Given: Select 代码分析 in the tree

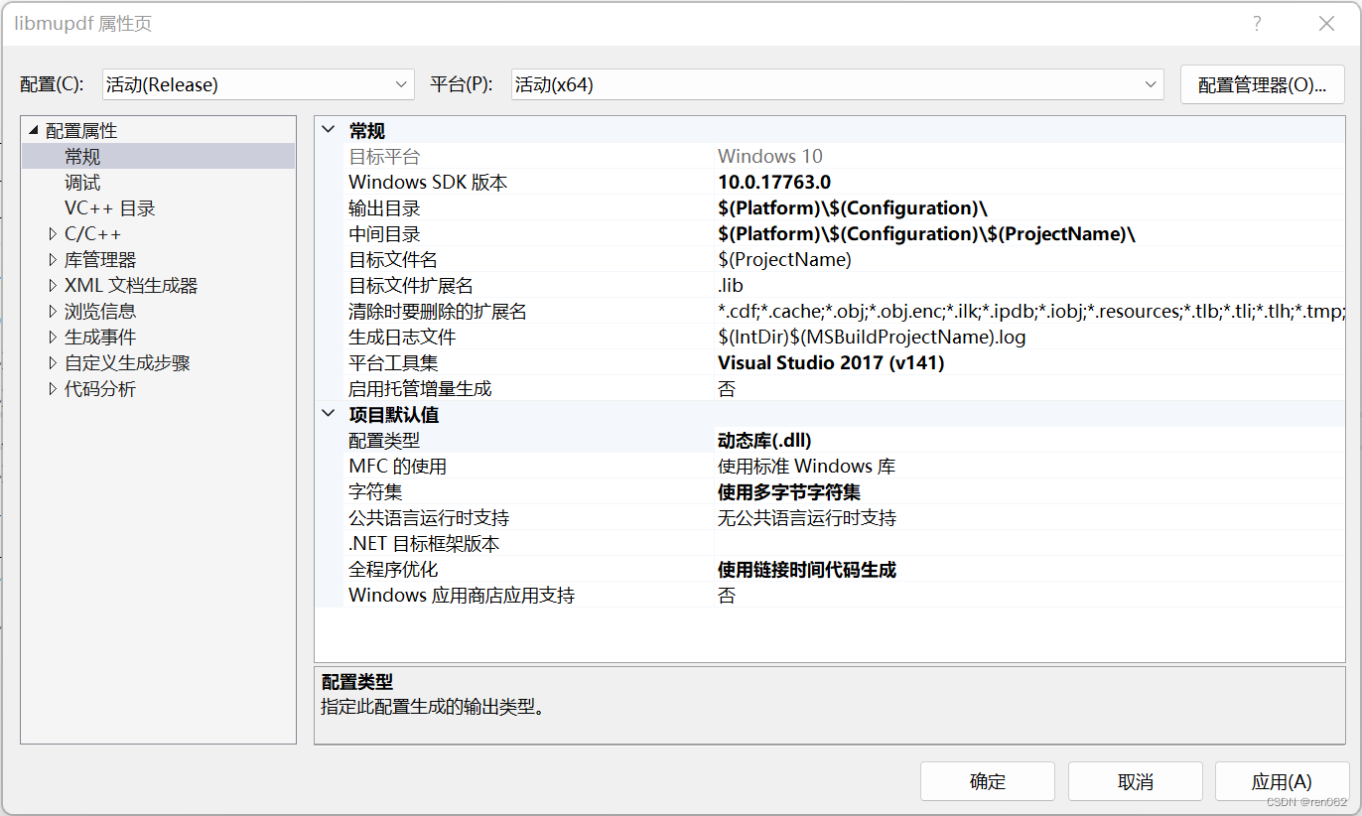Looking at the screenshot, I should (98, 388).
